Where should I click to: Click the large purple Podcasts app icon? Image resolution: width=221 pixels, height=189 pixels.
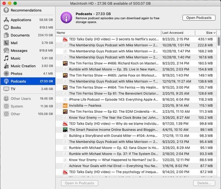coord(66,18)
